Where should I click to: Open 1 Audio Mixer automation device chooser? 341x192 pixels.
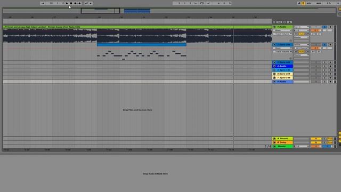click(282, 30)
